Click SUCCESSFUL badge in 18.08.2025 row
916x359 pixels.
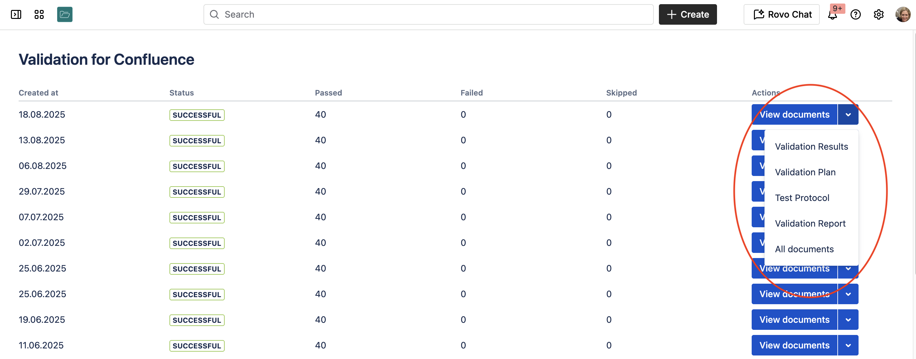pos(197,115)
